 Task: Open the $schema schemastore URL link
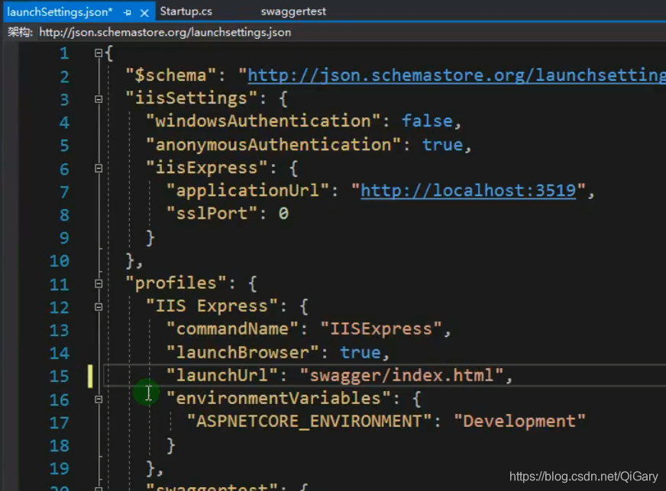pyautogui.click(x=456, y=75)
